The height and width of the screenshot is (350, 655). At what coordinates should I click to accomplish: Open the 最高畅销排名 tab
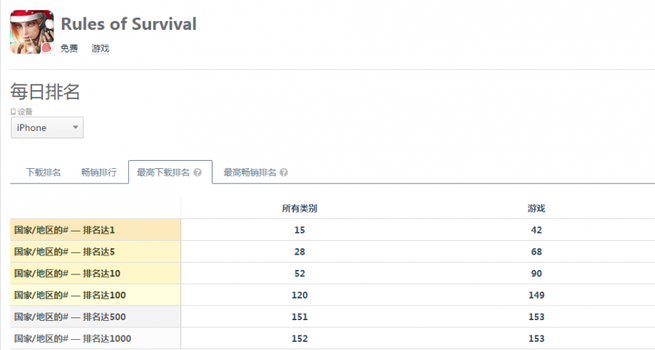250,173
